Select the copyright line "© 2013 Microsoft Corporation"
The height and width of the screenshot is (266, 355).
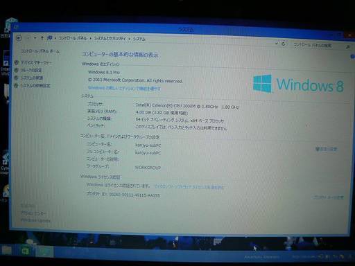click(x=116, y=80)
